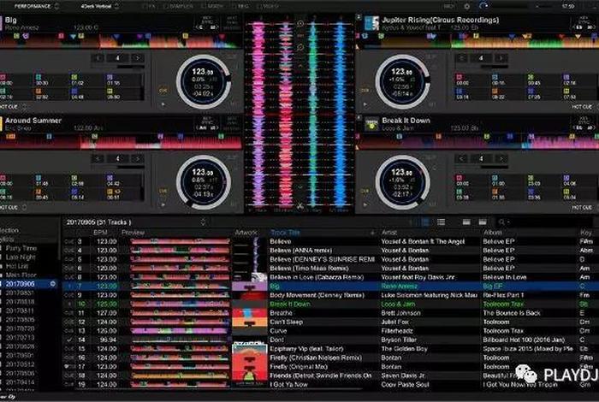Increase beat jump size on Big deck
This screenshot has height=402, width=599.
(x=138, y=58)
